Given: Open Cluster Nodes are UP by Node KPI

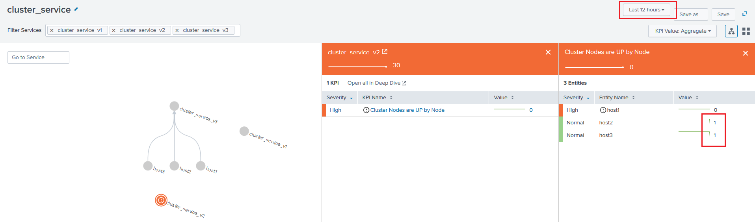Looking at the screenshot, I should tap(407, 110).
